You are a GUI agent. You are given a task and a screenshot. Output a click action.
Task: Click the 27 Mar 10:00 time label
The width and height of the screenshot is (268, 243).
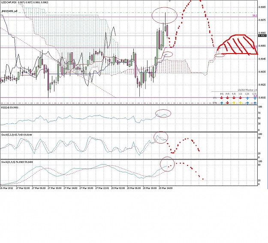click(54, 188)
